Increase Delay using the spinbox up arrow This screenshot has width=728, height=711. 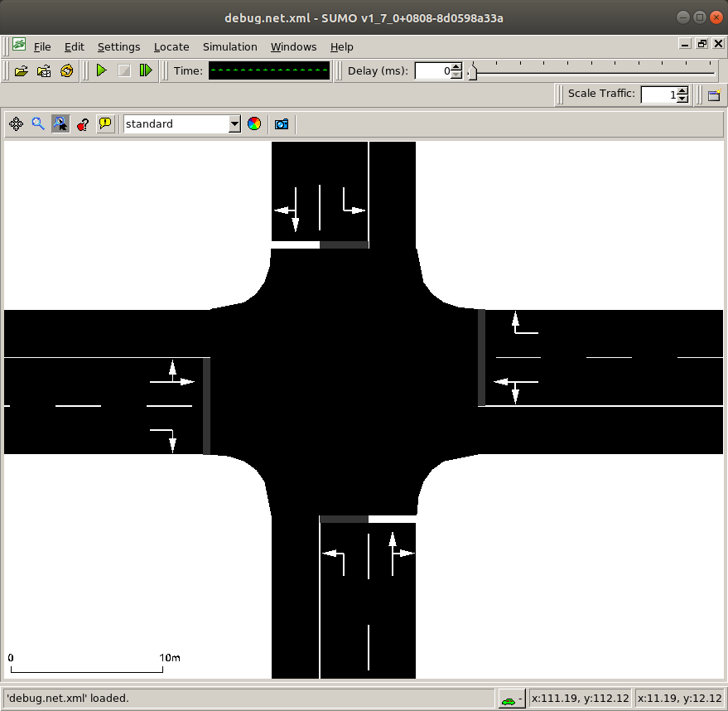(x=456, y=66)
